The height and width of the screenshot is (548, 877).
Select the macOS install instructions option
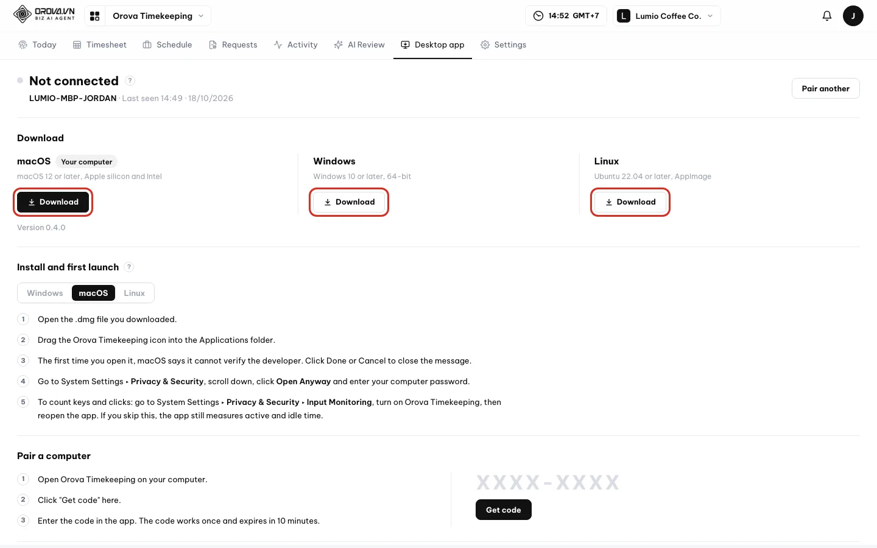coord(93,293)
